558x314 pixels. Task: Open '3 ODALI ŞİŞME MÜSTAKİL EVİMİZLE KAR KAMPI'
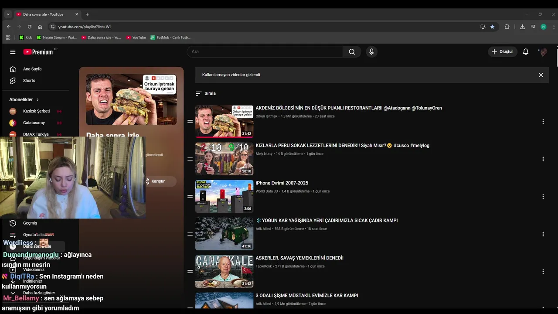(307, 296)
